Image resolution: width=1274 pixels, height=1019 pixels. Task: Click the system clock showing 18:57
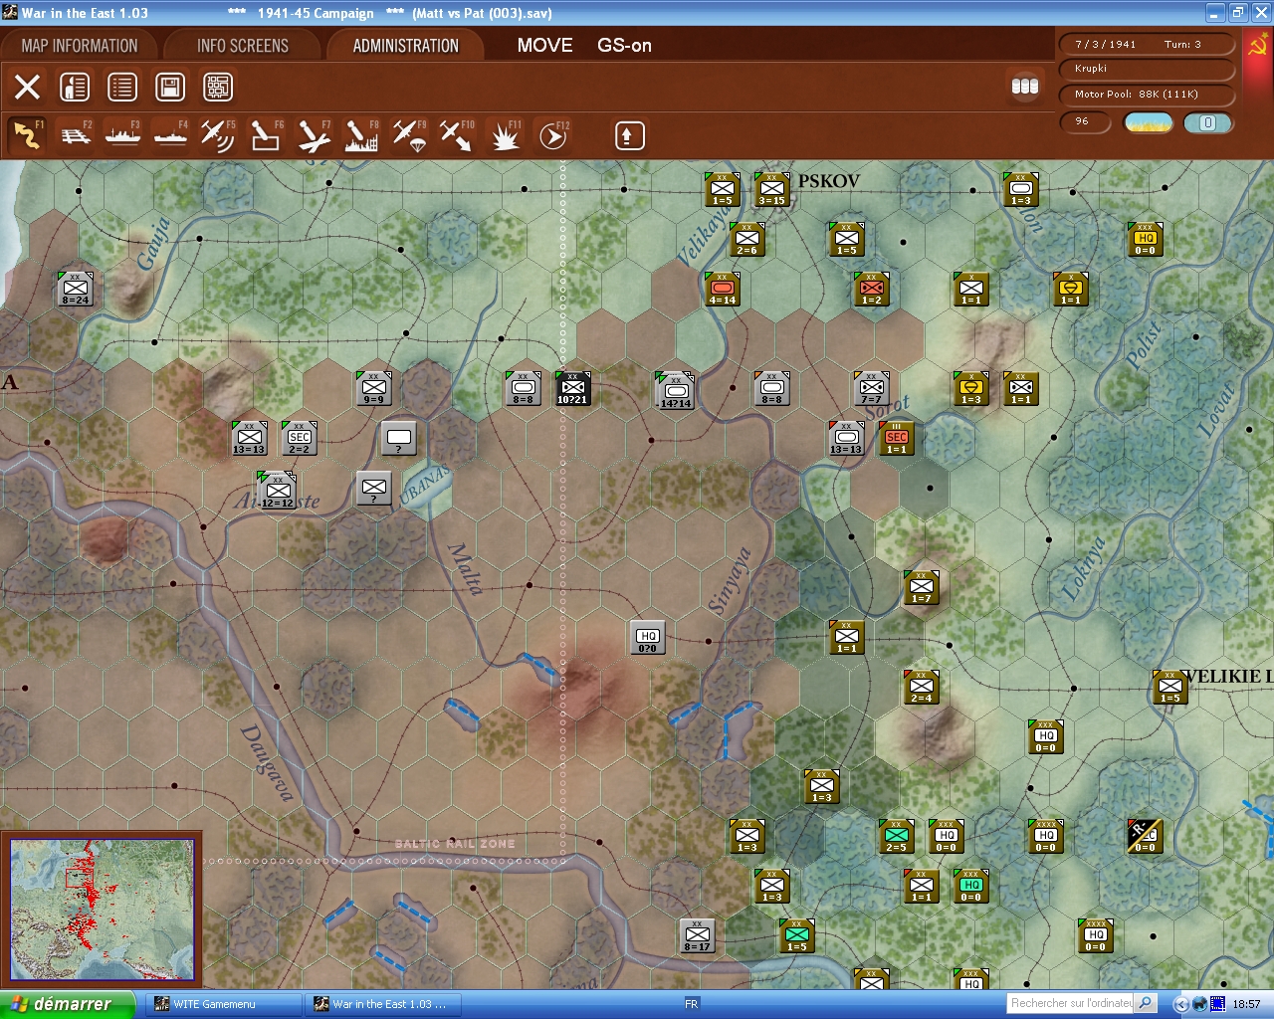coord(1246,1004)
